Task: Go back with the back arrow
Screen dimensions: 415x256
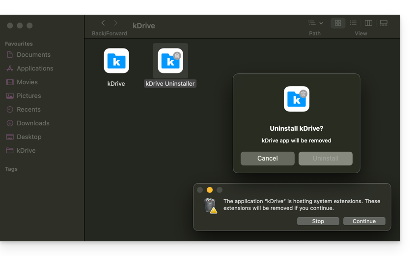Action: coord(103,23)
